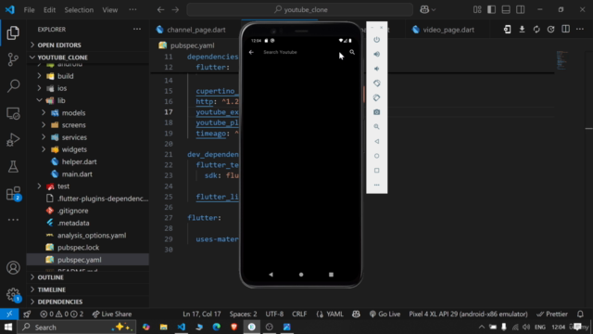Screen dimensions: 593x334
Task: Tap the search icon in the phone app
Action: tap(352, 52)
